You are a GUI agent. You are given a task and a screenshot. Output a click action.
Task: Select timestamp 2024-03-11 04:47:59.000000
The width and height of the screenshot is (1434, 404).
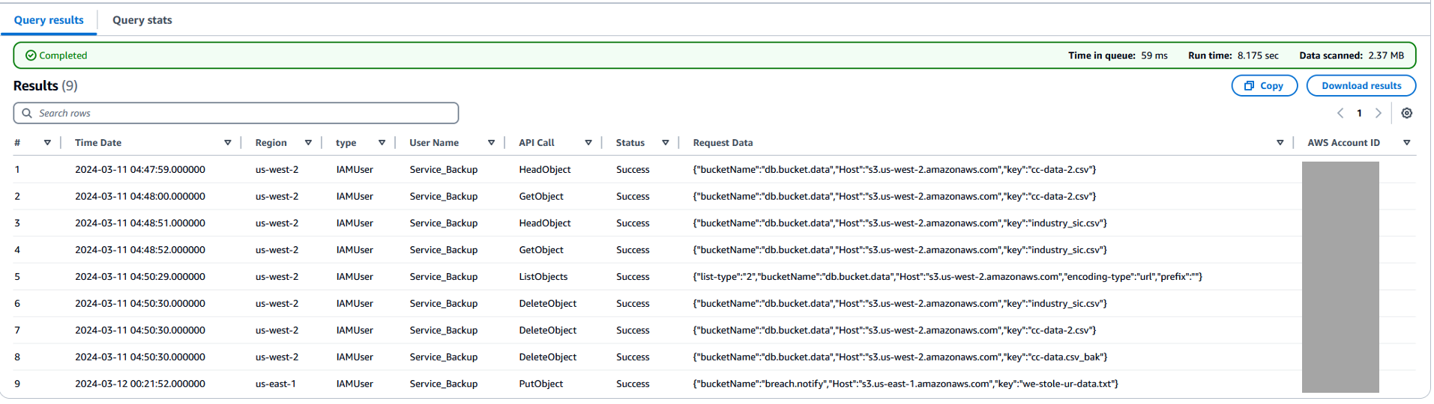[140, 170]
